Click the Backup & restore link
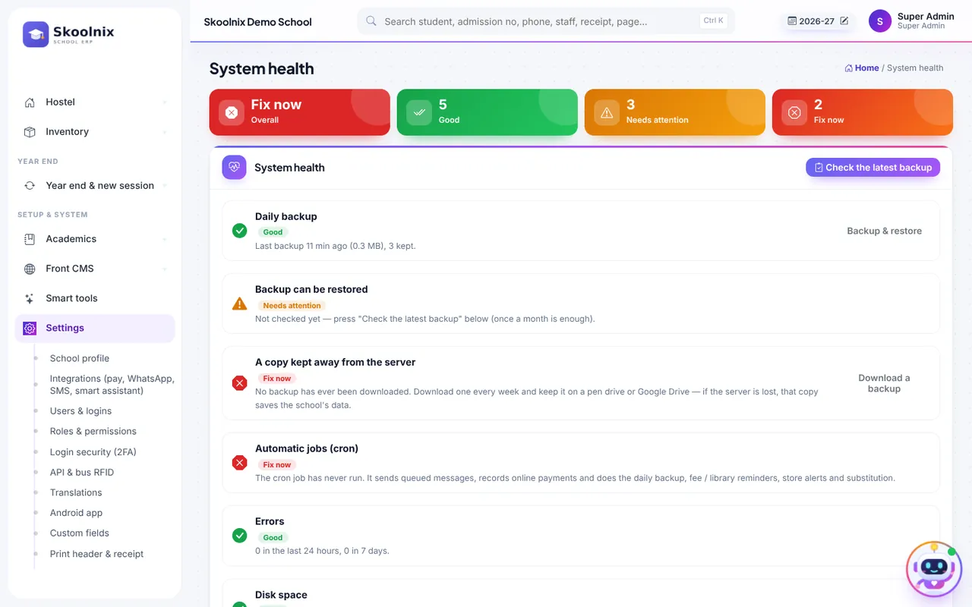 [x=885, y=231]
